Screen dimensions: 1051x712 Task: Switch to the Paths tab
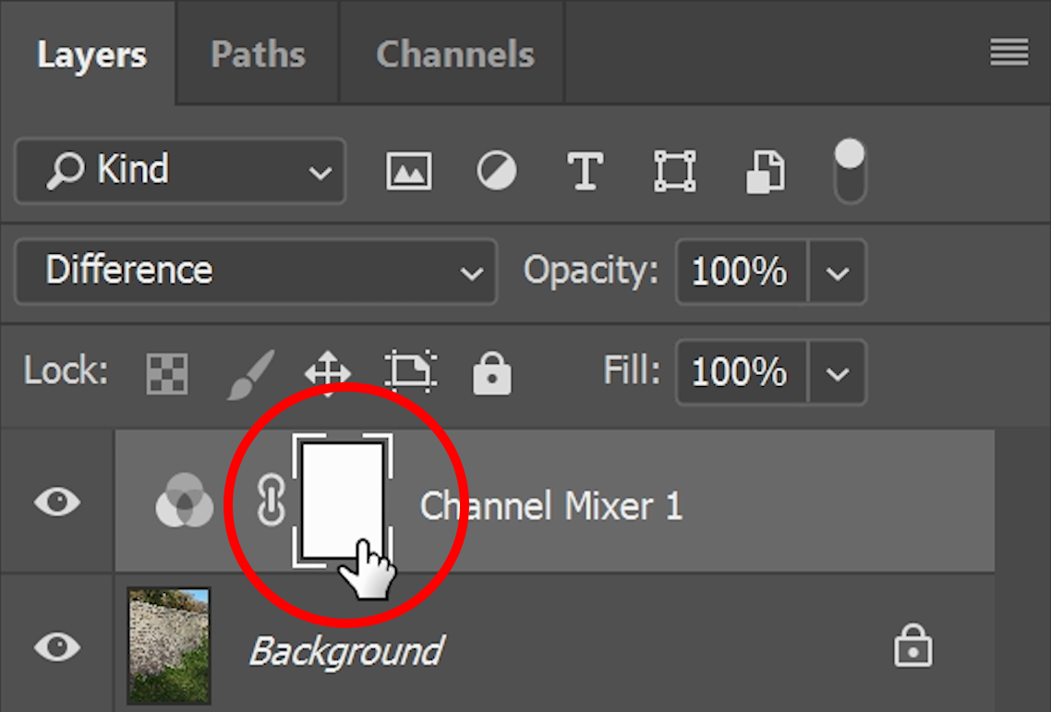click(x=258, y=54)
